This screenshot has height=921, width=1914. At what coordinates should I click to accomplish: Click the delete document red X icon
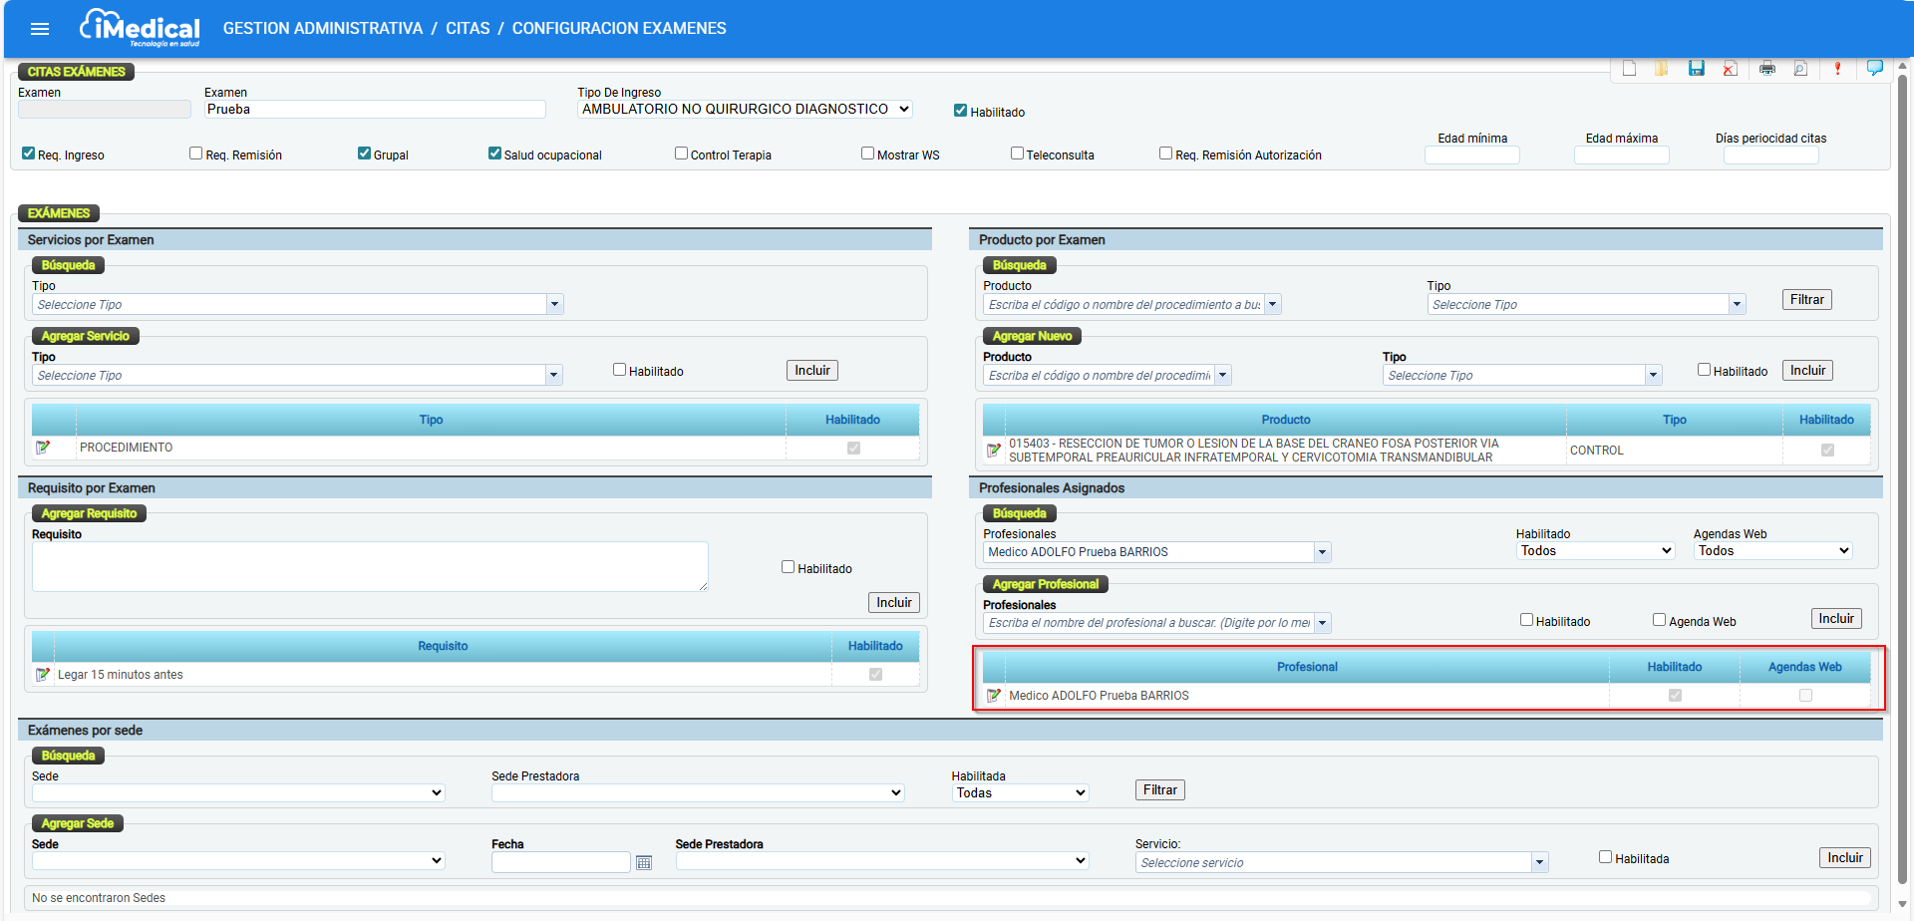[1731, 68]
